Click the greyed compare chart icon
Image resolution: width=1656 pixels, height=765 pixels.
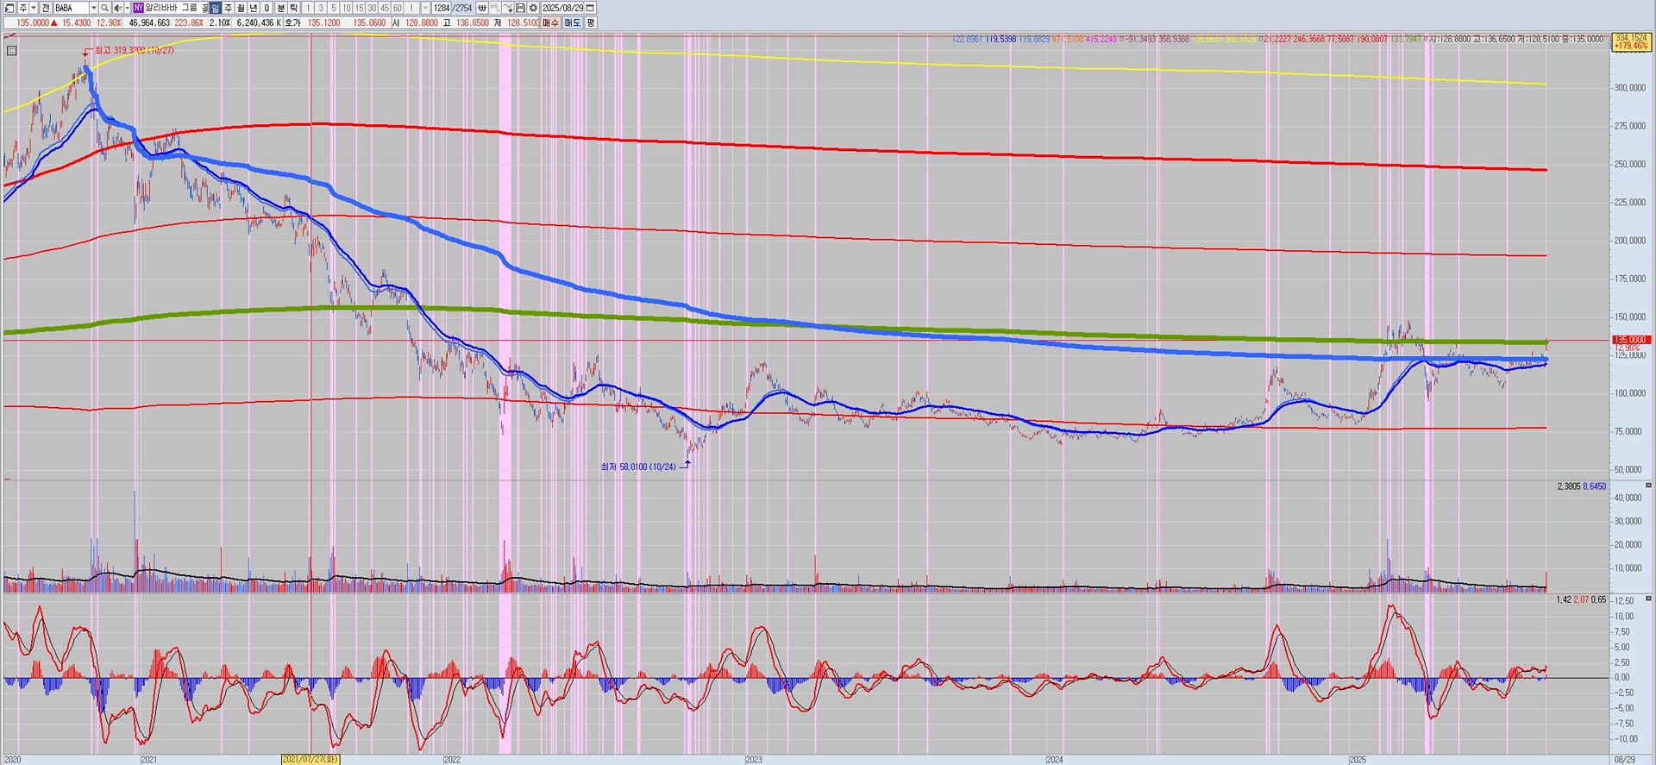(x=495, y=8)
